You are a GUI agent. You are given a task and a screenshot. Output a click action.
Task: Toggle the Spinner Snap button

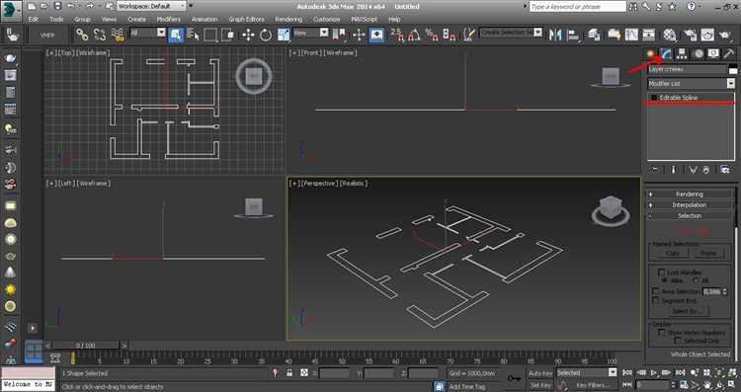[449, 35]
